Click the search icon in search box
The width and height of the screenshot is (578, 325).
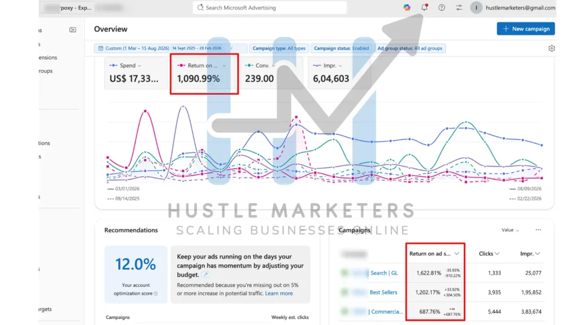(200, 7)
